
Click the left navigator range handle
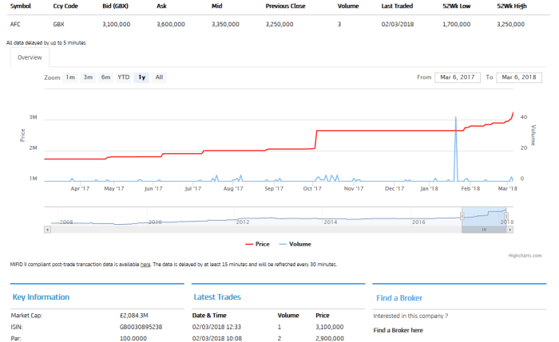462,217
